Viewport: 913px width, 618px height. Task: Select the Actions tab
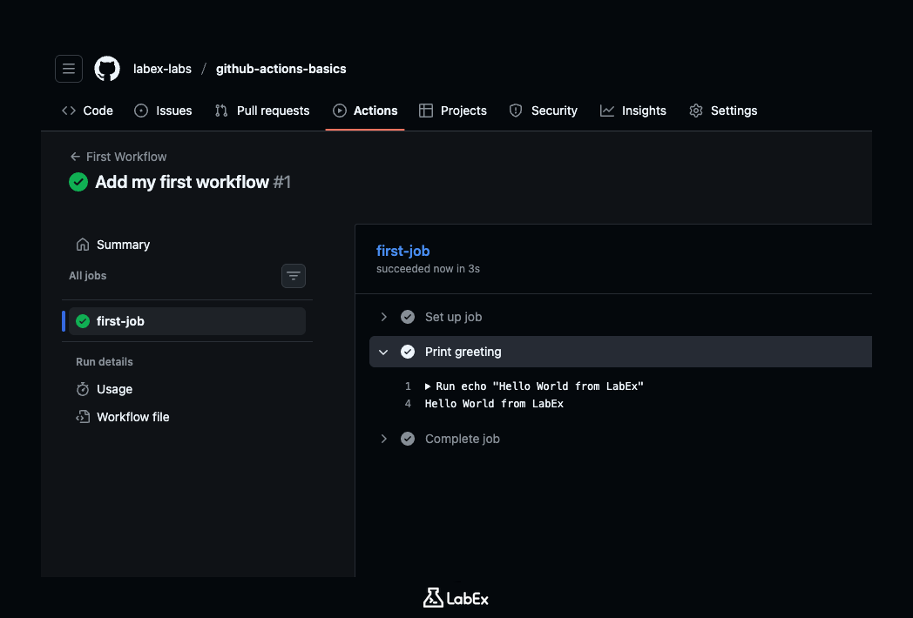[x=365, y=111]
